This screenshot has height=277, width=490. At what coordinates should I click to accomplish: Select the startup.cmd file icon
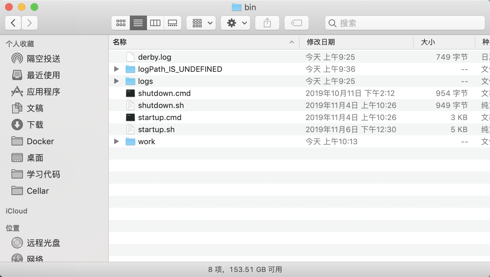(130, 117)
